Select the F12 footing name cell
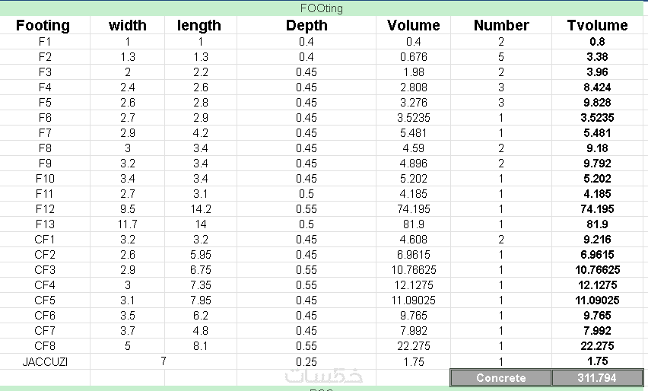The image size is (648, 391). (x=45, y=209)
